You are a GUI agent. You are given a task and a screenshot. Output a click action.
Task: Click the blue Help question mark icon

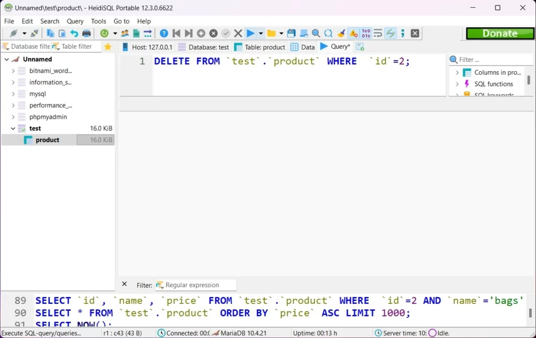[x=164, y=33]
